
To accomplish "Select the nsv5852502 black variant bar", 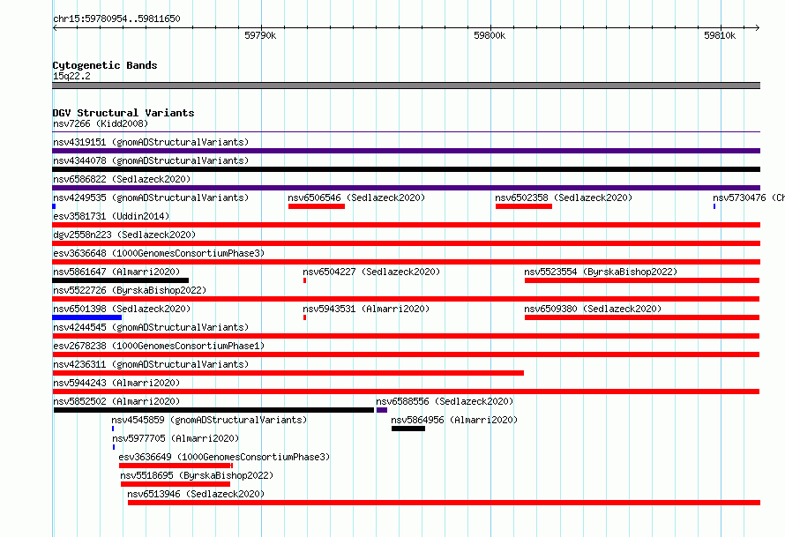I will [213, 410].
